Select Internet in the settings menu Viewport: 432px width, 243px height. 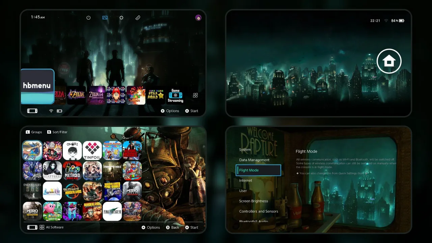pyautogui.click(x=246, y=181)
